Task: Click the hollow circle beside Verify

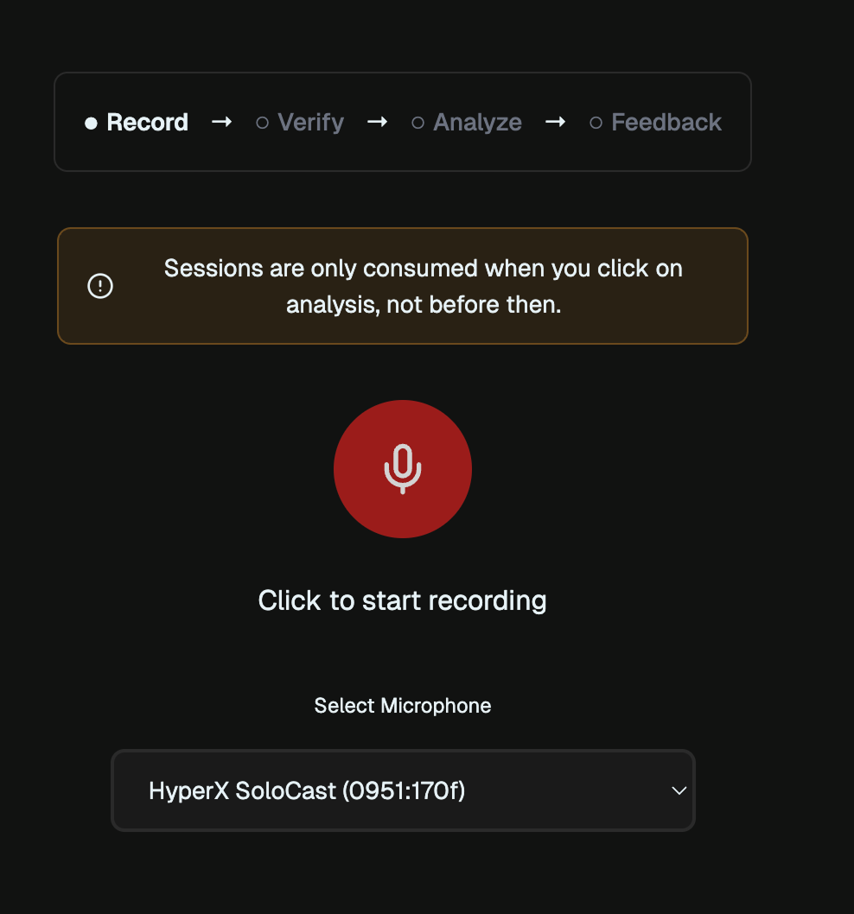Action: coord(262,123)
